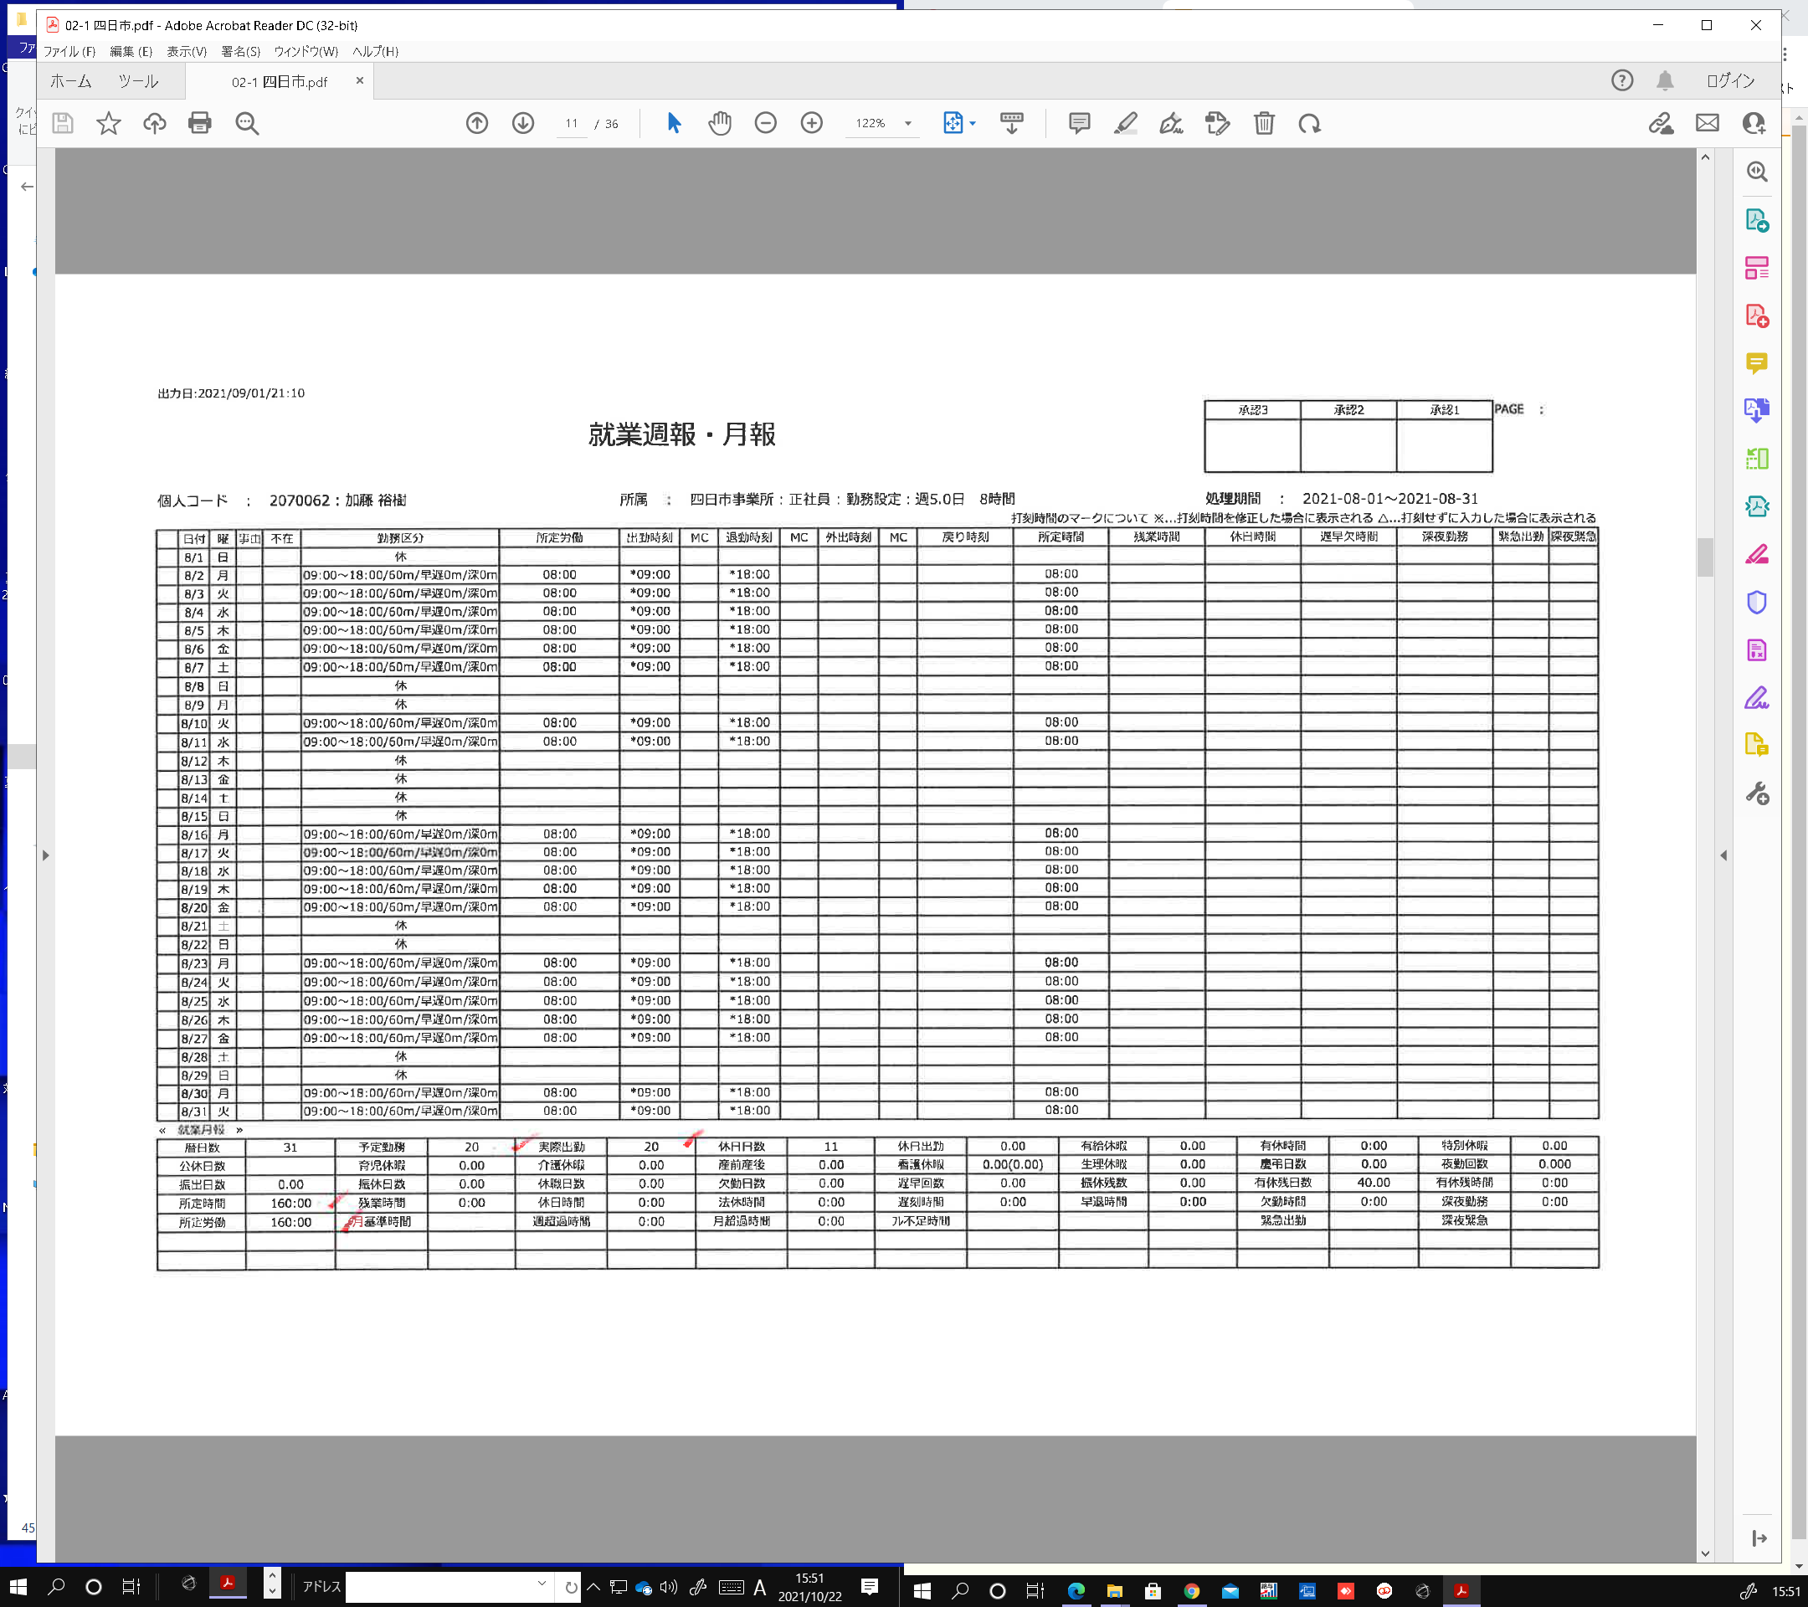1808x1607 pixels.
Task: Open Export PDF tool in right pane
Action: tap(1757, 220)
